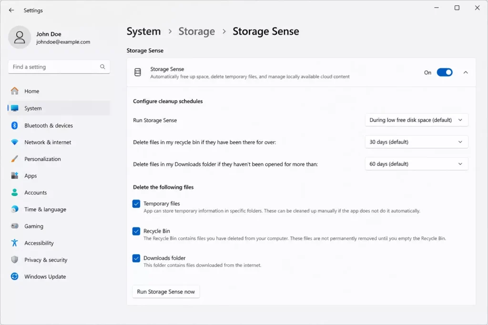Uncheck the Downloads folder checkbox
The width and height of the screenshot is (488, 325).
pos(136,258)
